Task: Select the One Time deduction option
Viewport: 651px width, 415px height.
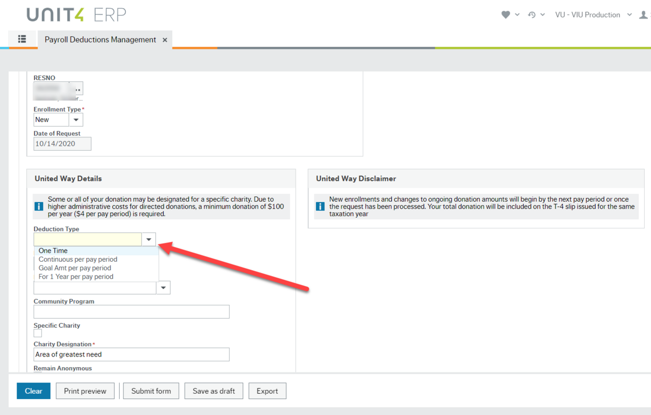Action: (x=53, y=251)
